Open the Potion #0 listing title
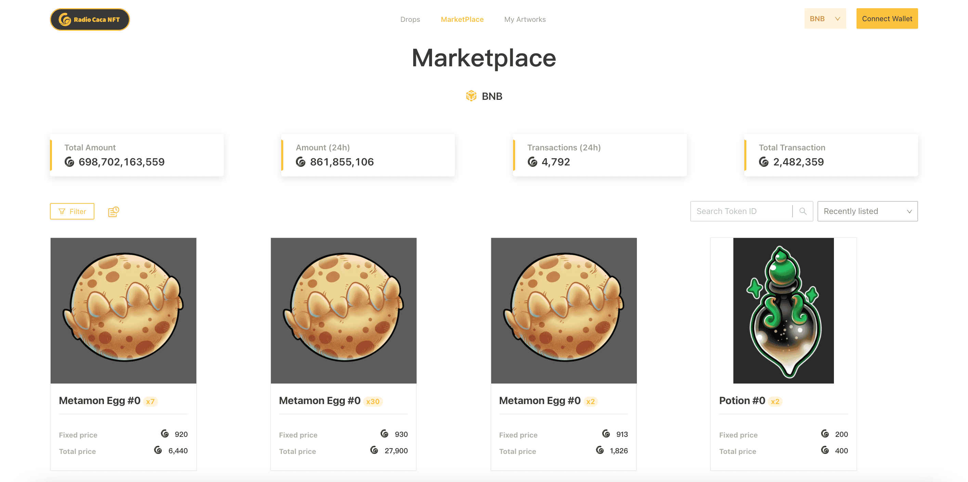The image size is (968, 482). [x=742, y=401]
